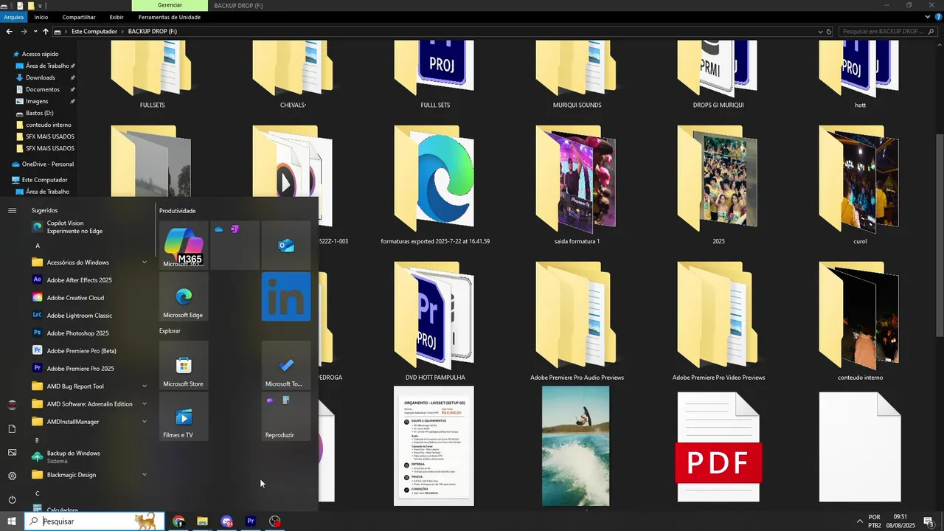Switch to Premiere Pro on the taskbar
The height and width of the screenshot is (531, 944).
click(x=251, y=521)
